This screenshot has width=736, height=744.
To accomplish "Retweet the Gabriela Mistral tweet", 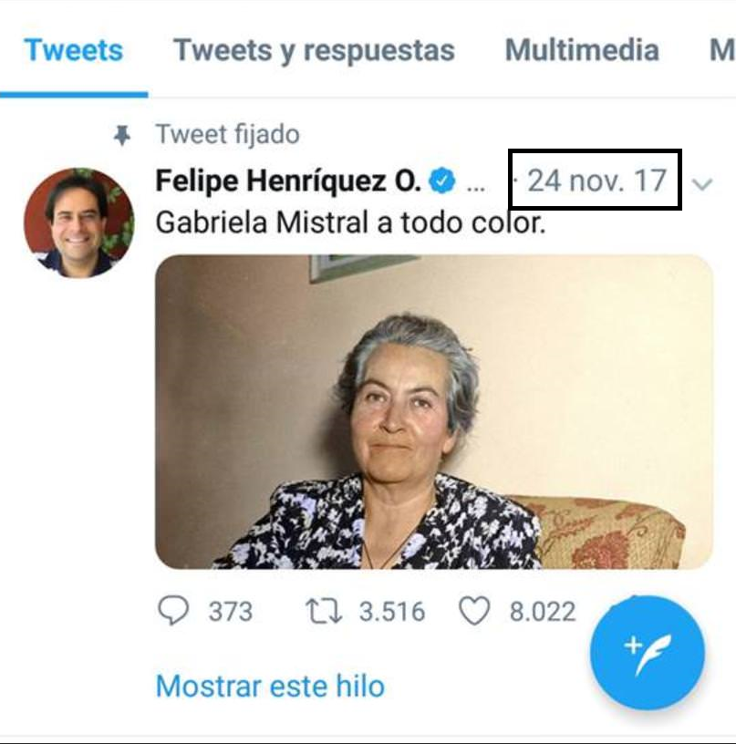I will point(324,611).
